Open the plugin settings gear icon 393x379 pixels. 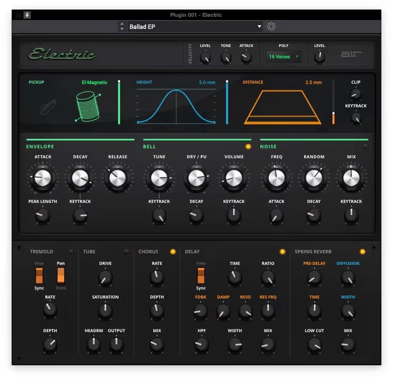(x=271, y=26)
